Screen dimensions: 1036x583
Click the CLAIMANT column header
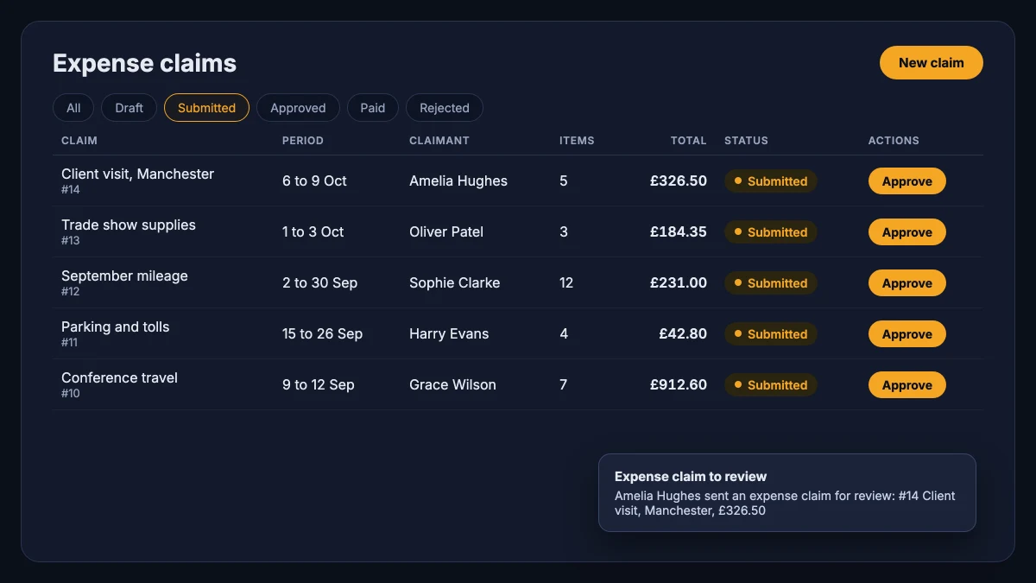tap(439, 140)
